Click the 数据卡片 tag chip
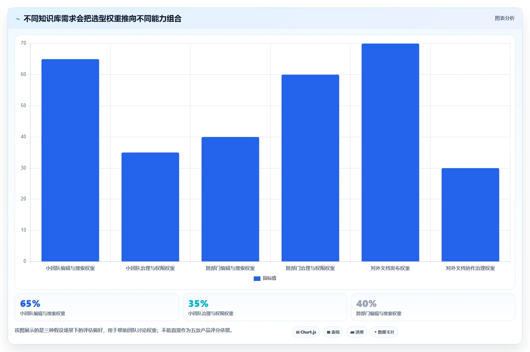530x352 pixels. coord(384,332)
